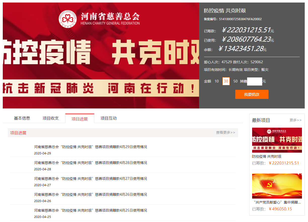Select the 50 yuan donation amount

pos(235,81)
